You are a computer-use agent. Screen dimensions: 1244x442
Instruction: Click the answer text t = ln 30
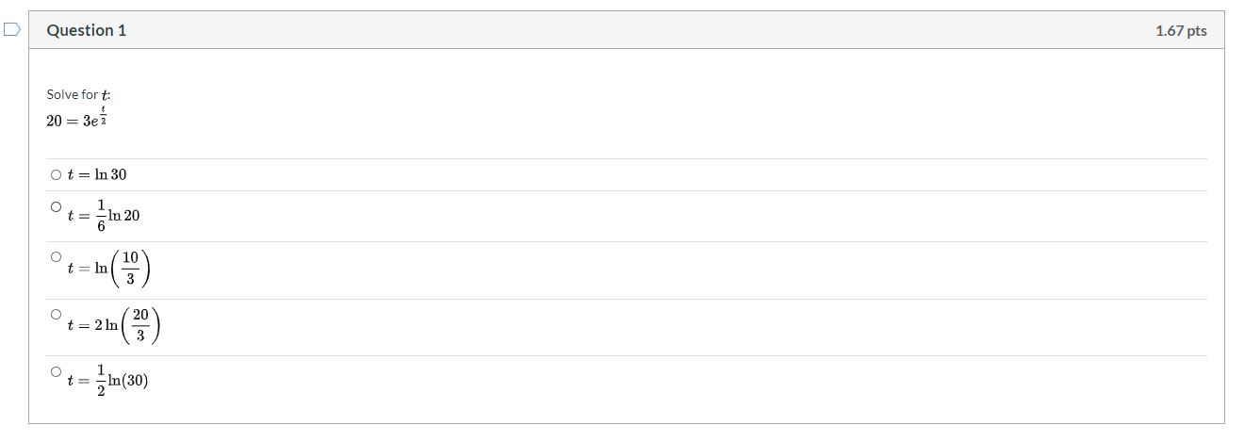[x=96, y=174]
